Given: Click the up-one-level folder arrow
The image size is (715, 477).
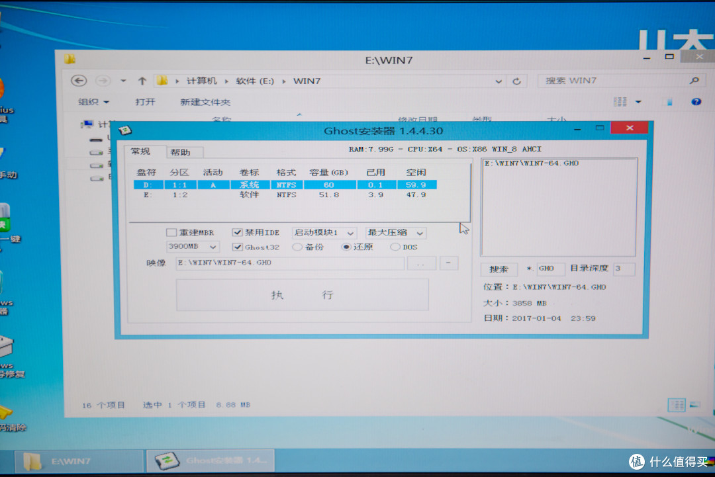Looking at the screenshot, I should [142, 80].
